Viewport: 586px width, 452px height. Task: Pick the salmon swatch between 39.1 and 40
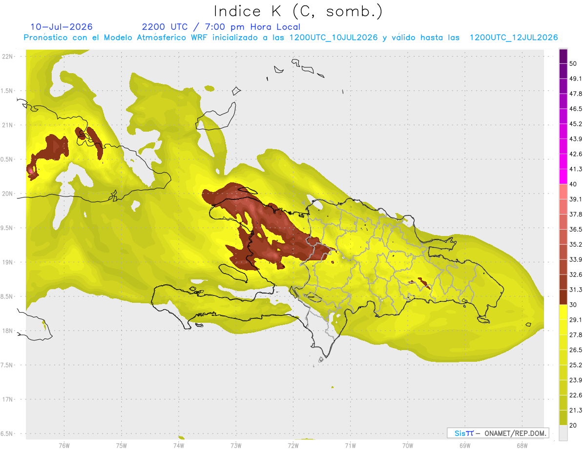[563, 192]
